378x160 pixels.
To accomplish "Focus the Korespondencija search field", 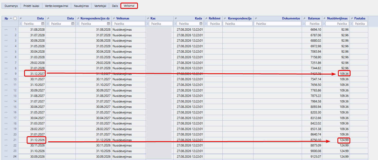I will pos(238,24).
